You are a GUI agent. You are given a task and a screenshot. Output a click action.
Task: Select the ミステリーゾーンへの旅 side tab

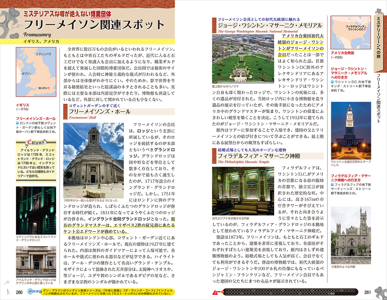pos(378,37)
